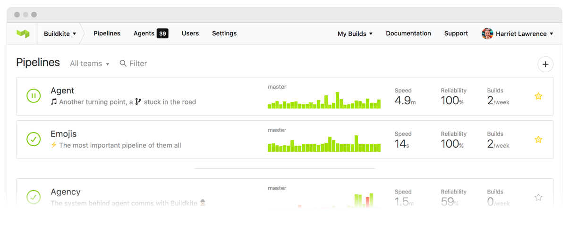Screen dimensions: 569x233
Task: Click the Agent builds value 2/week
Action: point(498,100)
